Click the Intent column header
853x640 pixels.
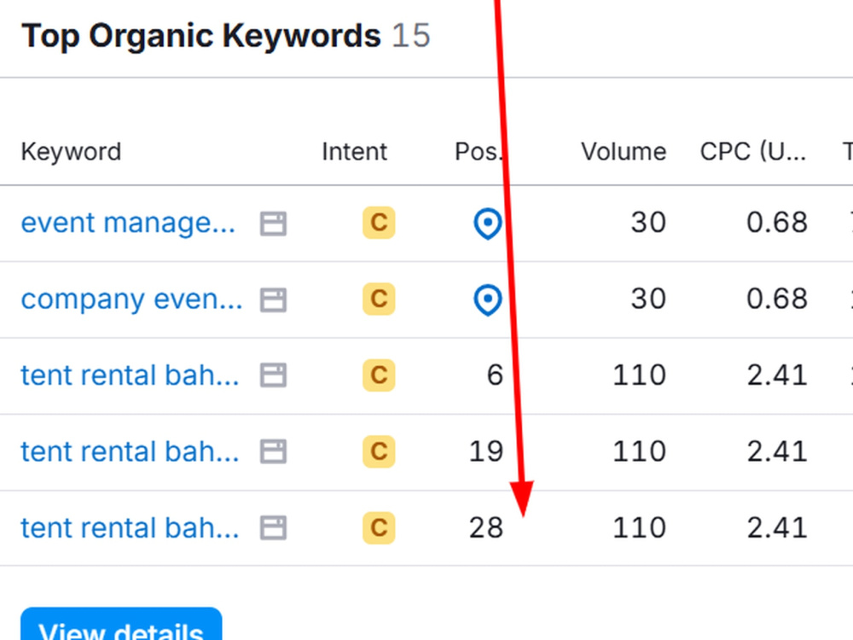click(x=354, y=152)
